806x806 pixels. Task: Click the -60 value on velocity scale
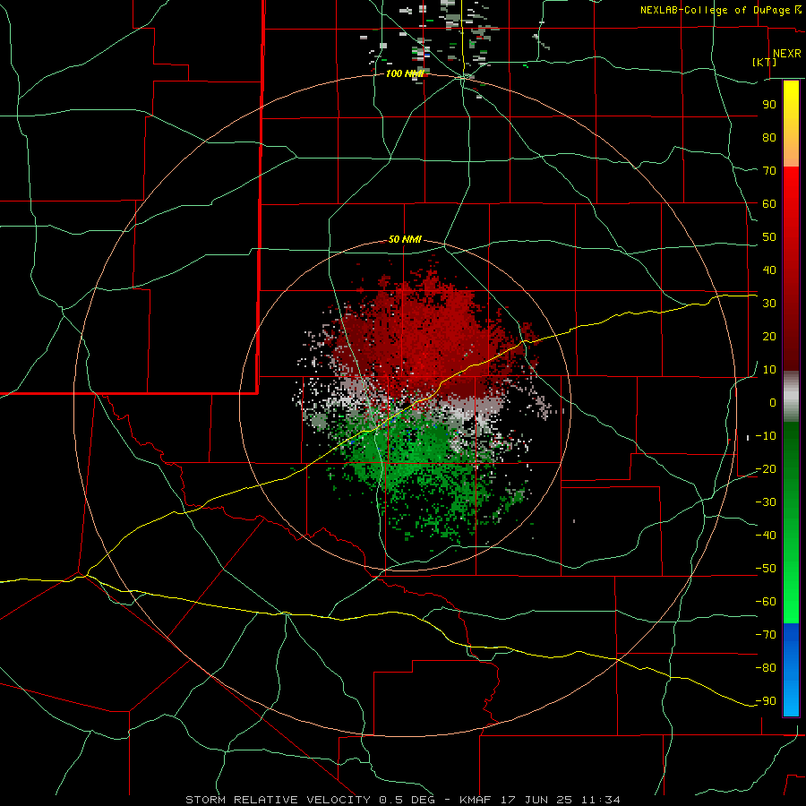766,602
